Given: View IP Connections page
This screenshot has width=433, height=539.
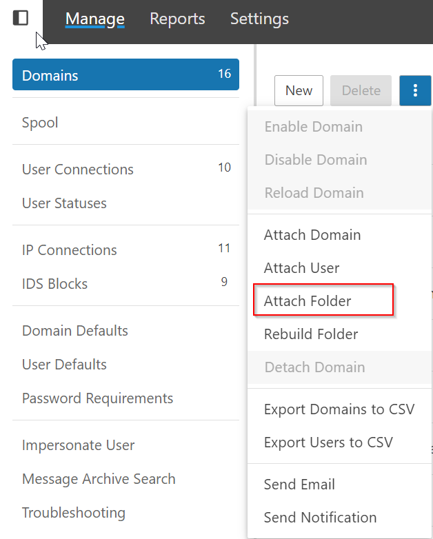Looking at the screenshot, I should 70,250.
